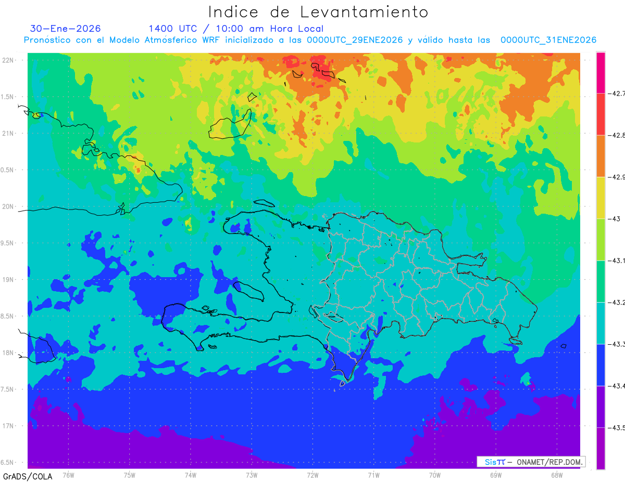Click the "SisTT - ONAMET/REP.DOM." credit box
The image size is (625, 482).
(x=531, y=462)
